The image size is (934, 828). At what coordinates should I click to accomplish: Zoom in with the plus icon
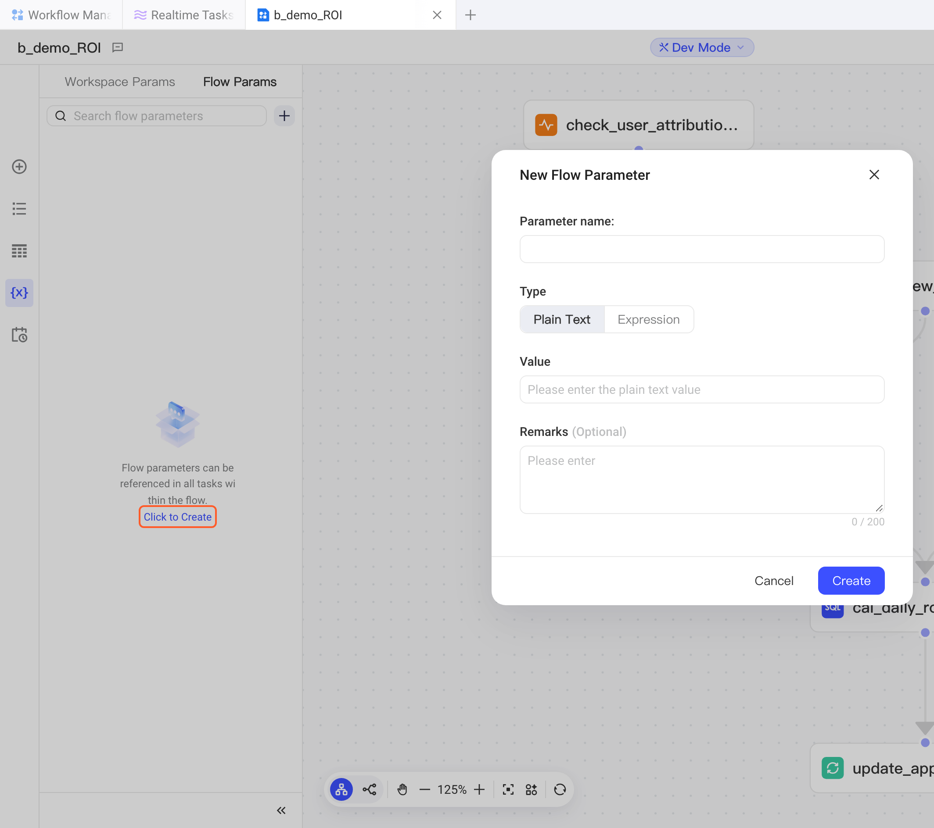click(x=479, y=789)
